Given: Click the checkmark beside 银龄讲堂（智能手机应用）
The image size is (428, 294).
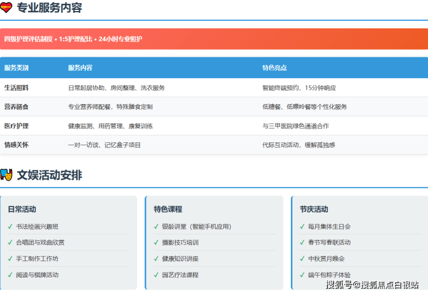Looking at the screenshot, I should (156, 226).
